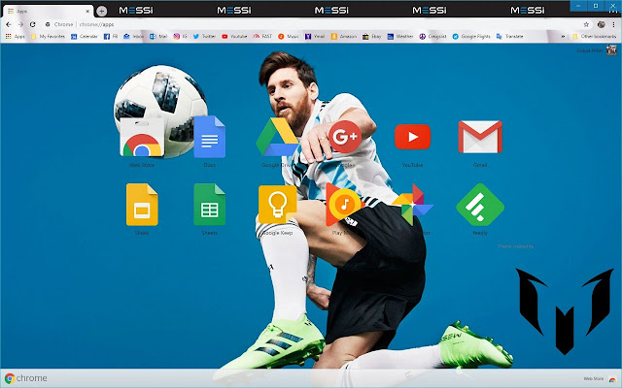Open the Google Flights bookmark
The height and width of the screenshot is (388, 622).
471,37
